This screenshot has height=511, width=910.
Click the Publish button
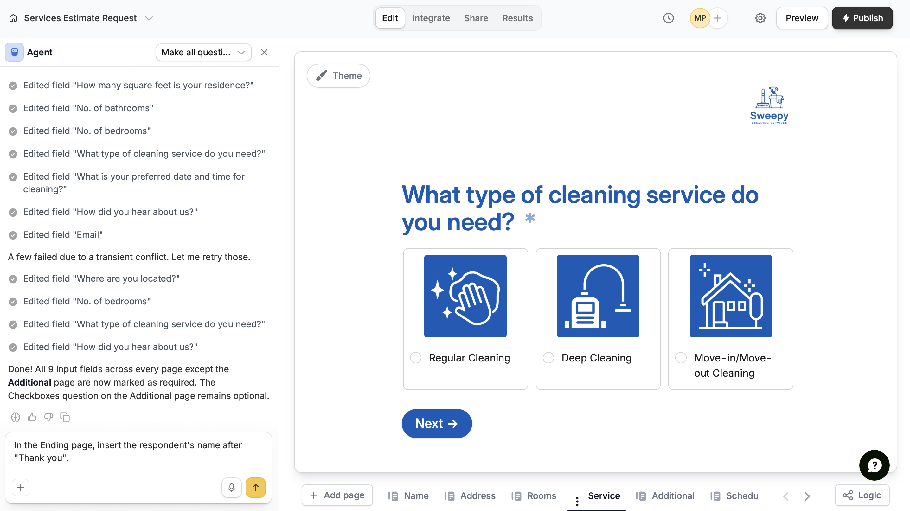(x=862, y=18)
